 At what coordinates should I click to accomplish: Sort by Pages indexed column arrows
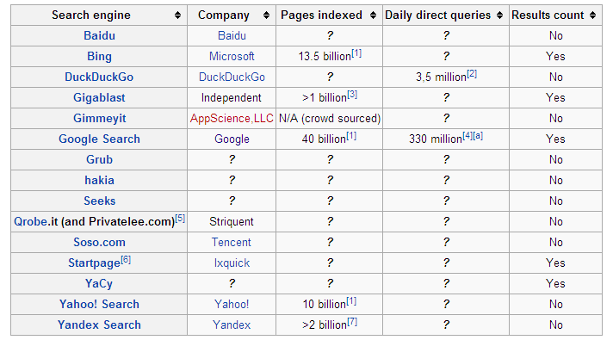(373, 15)
